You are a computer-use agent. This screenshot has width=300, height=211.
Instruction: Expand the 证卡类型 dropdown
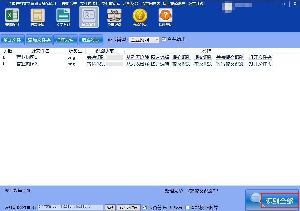click(x=144, y=40)
